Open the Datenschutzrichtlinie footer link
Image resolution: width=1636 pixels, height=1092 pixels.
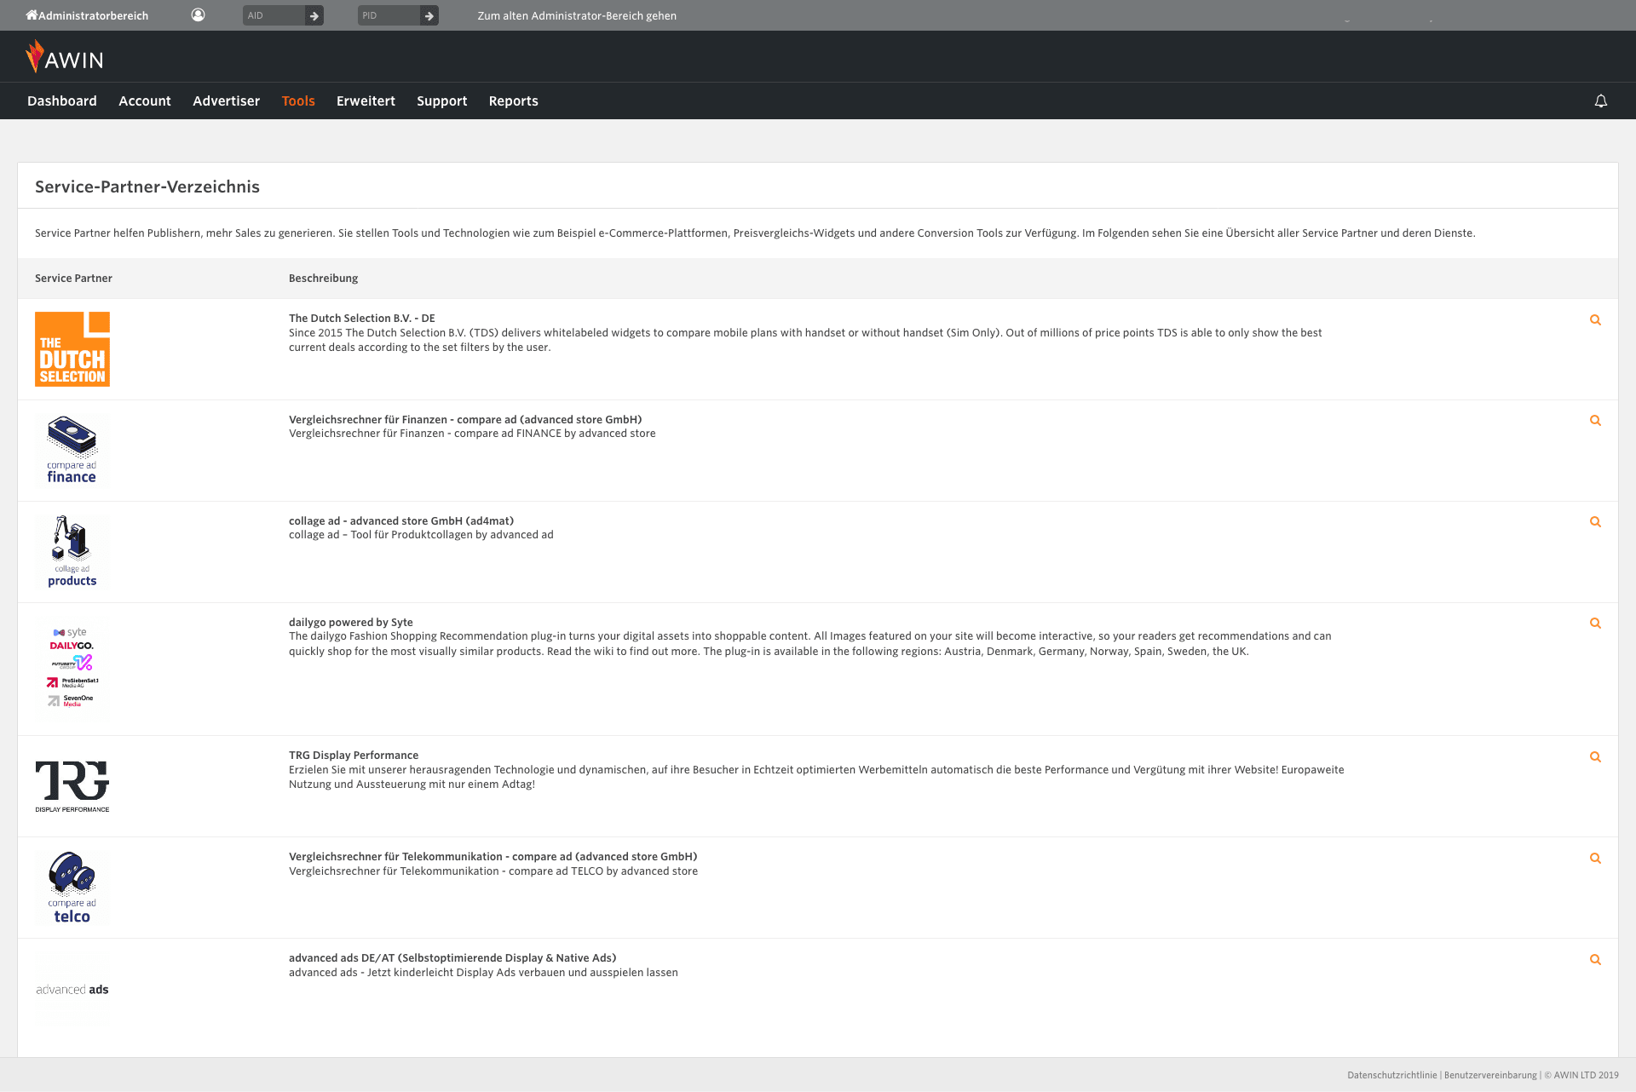click(x=1391, y=1075)
